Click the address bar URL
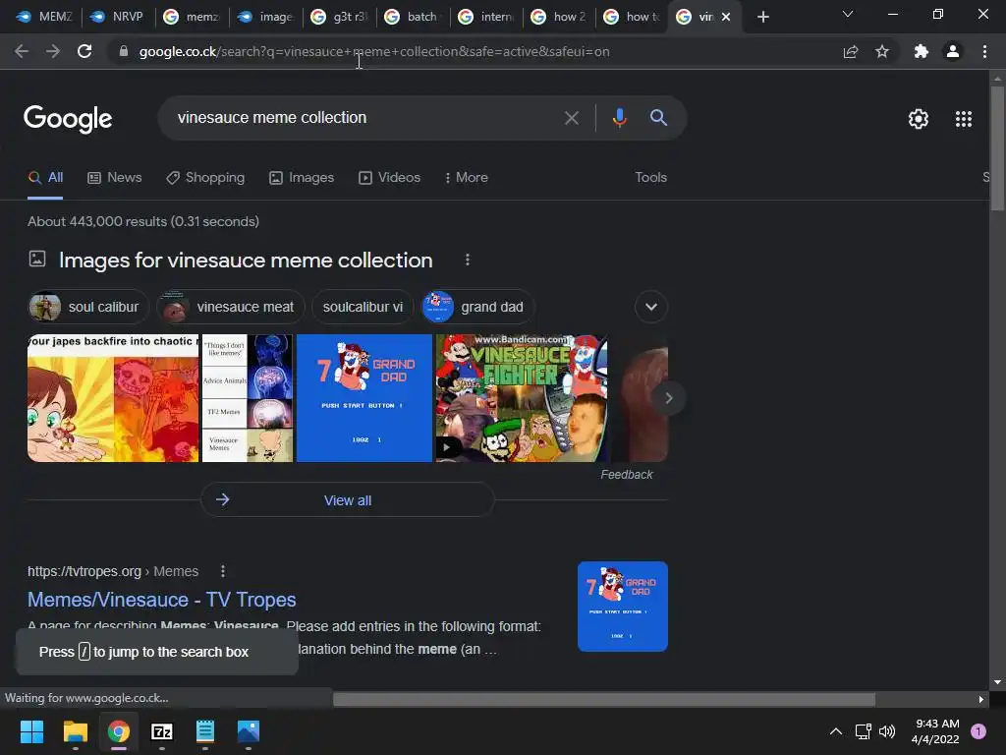This screenshot has width=1006, height=755. pyautogui.click(x=374, y=51)
